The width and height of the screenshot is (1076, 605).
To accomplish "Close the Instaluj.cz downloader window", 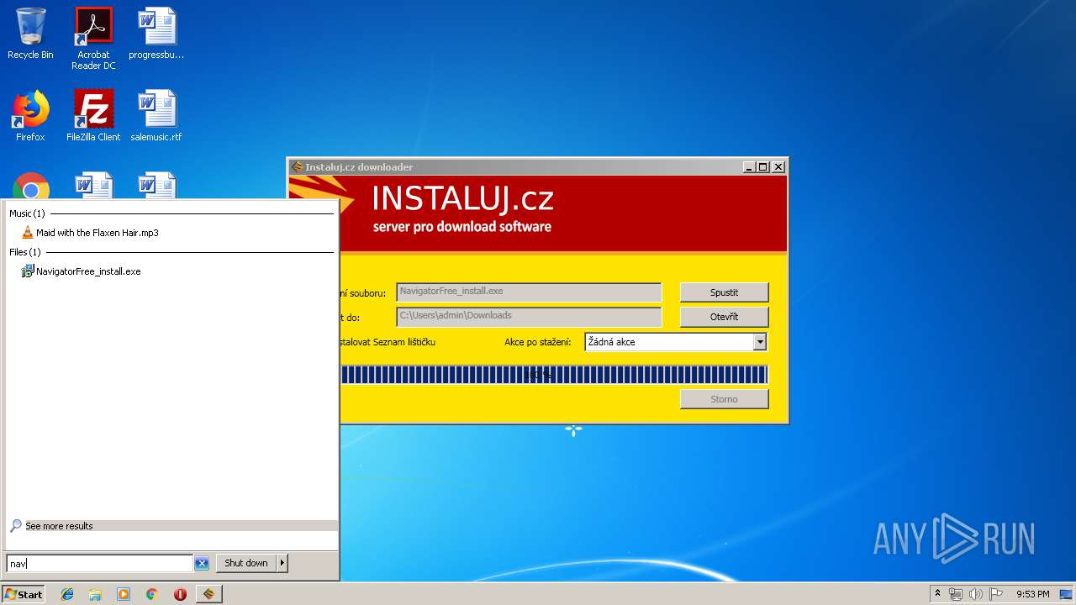I will click(x=778, y=166).
